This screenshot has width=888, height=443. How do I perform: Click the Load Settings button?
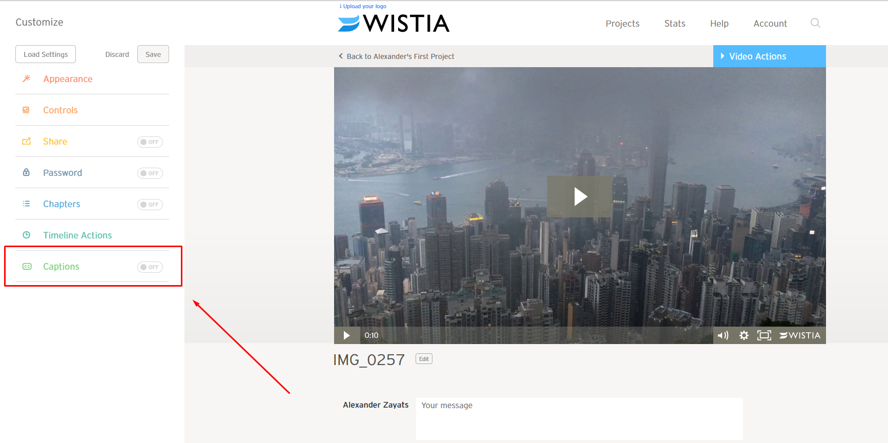pyautogui.click(x=46, y=54)
